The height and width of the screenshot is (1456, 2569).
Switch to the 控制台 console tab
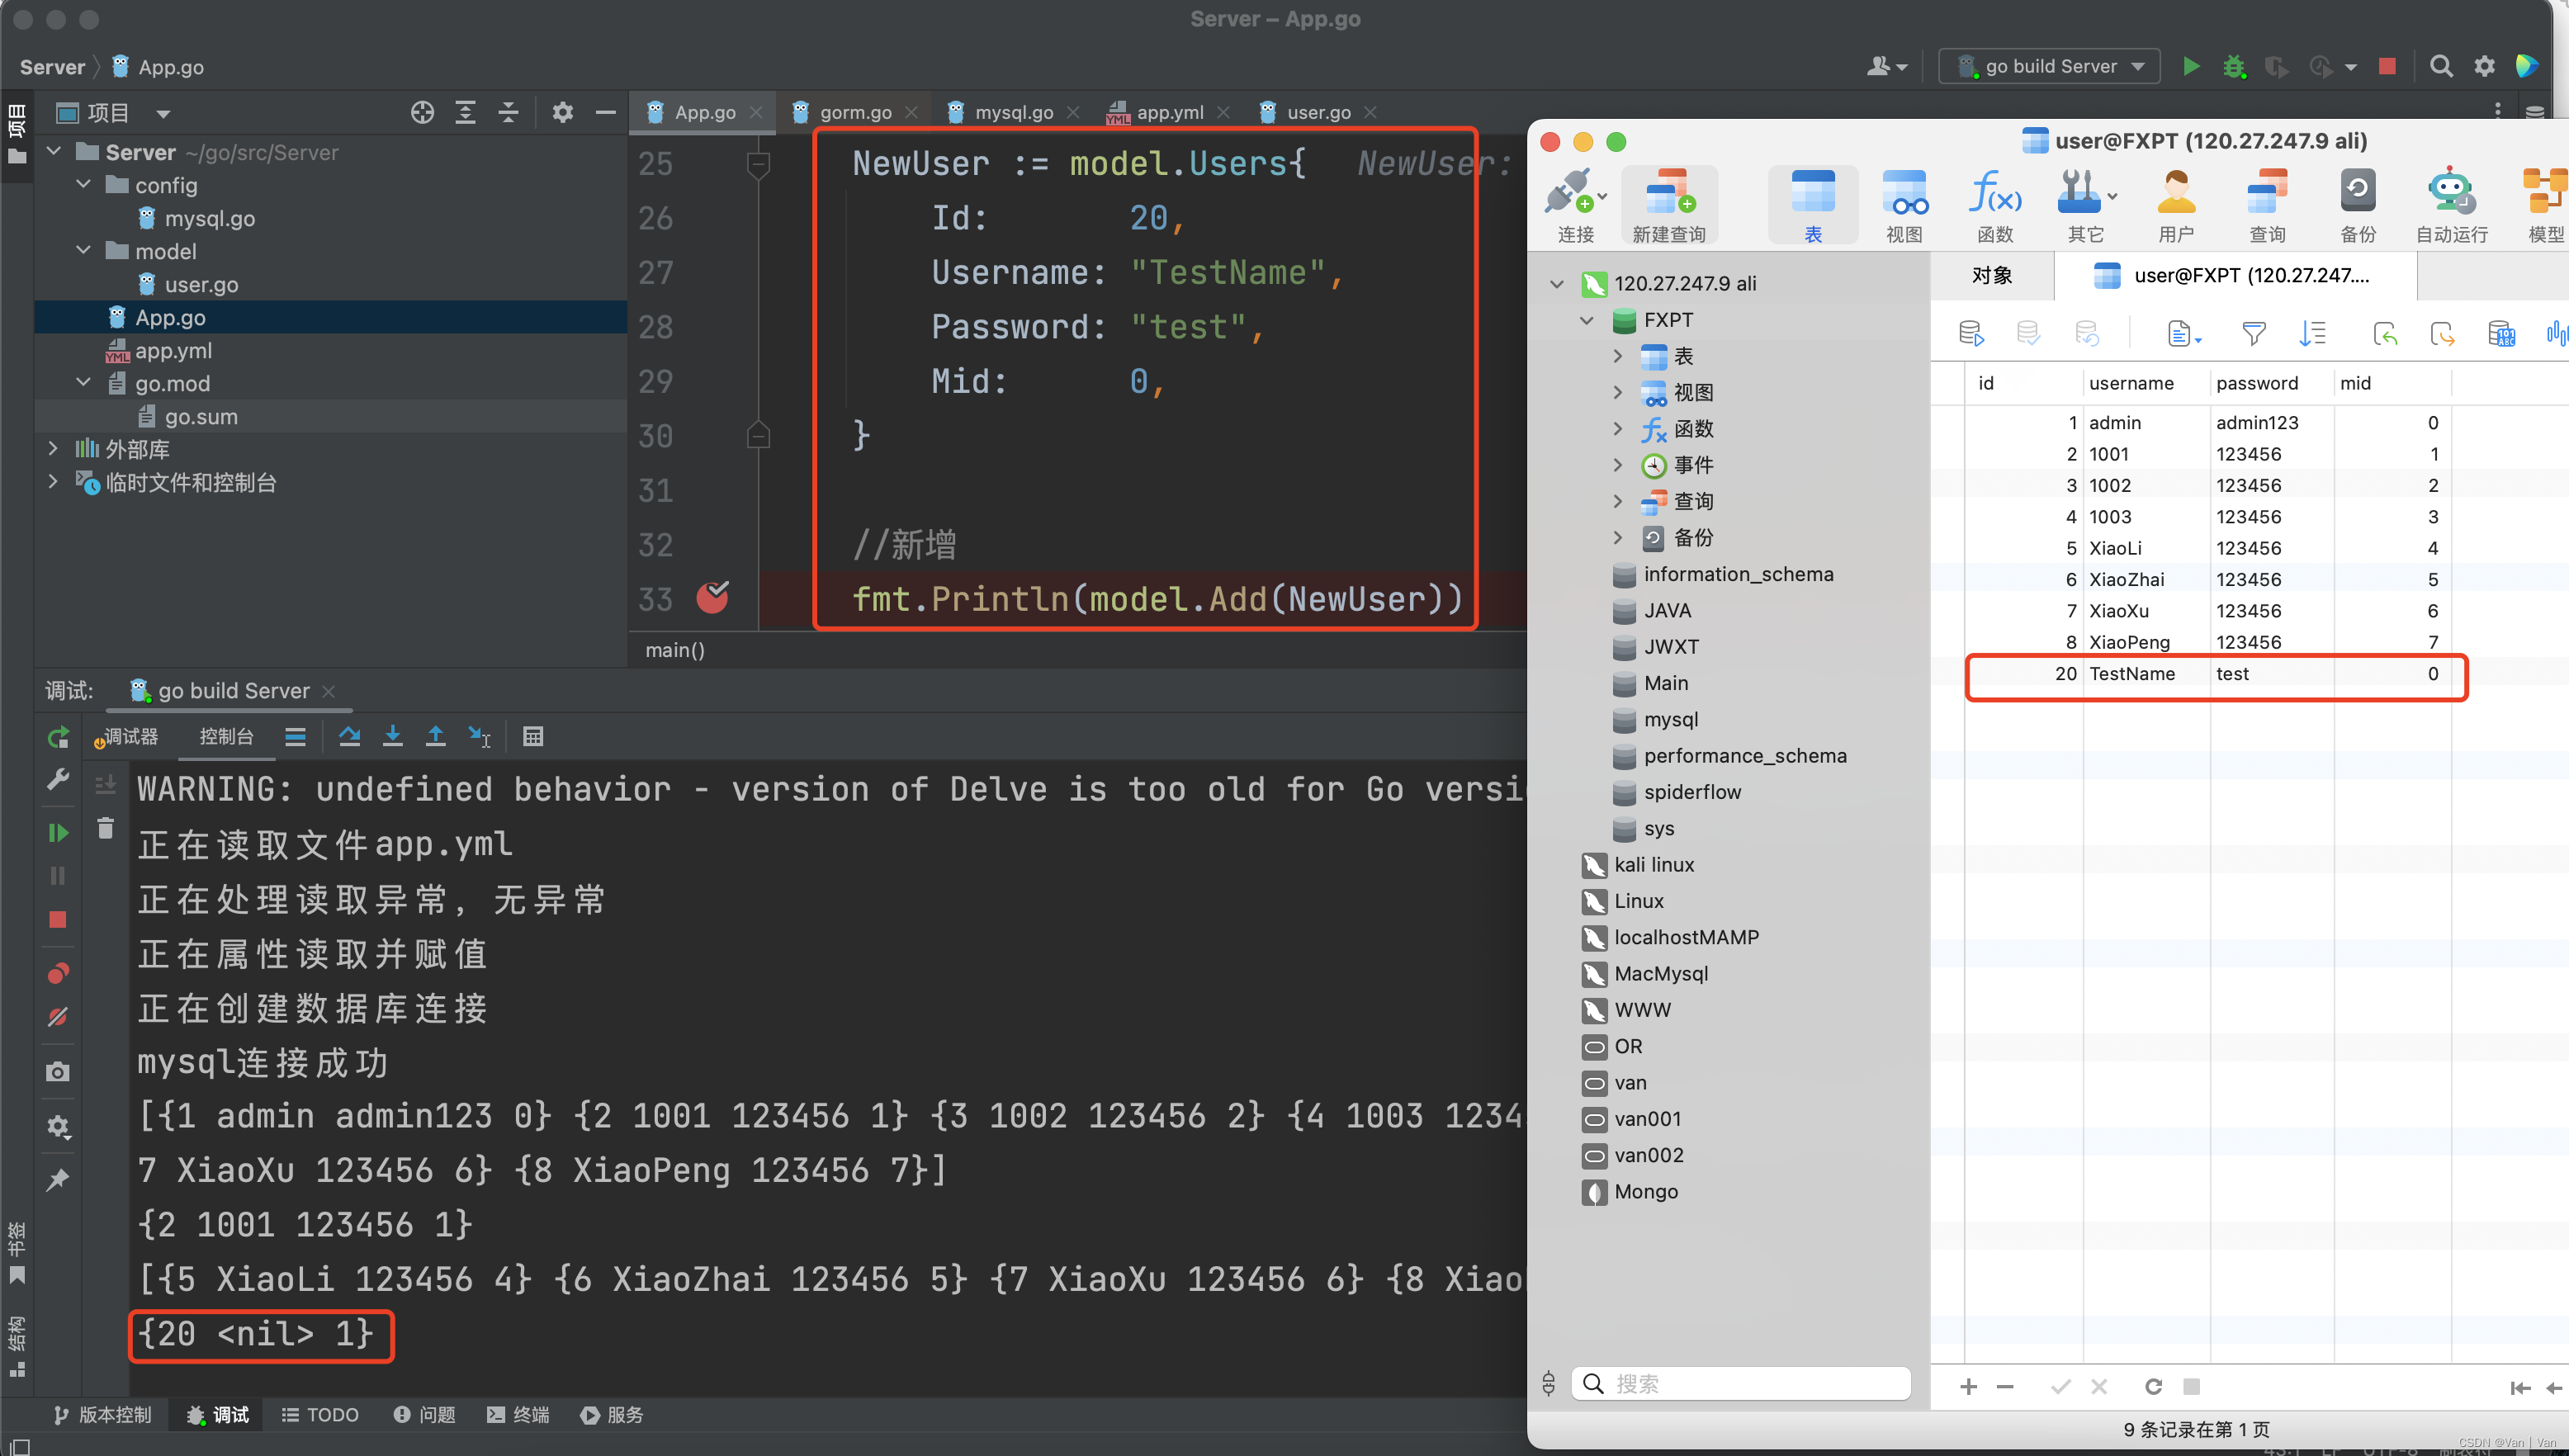point(226,737)
